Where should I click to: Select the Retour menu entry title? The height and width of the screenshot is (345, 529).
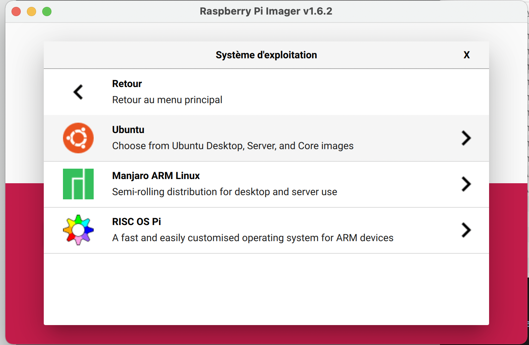(127, 84)
